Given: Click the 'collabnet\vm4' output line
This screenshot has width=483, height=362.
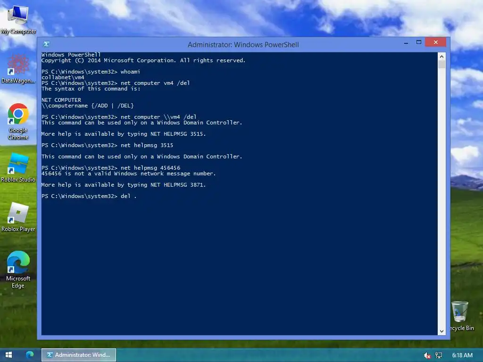Looking at the screenshot, I should [63, 77].
